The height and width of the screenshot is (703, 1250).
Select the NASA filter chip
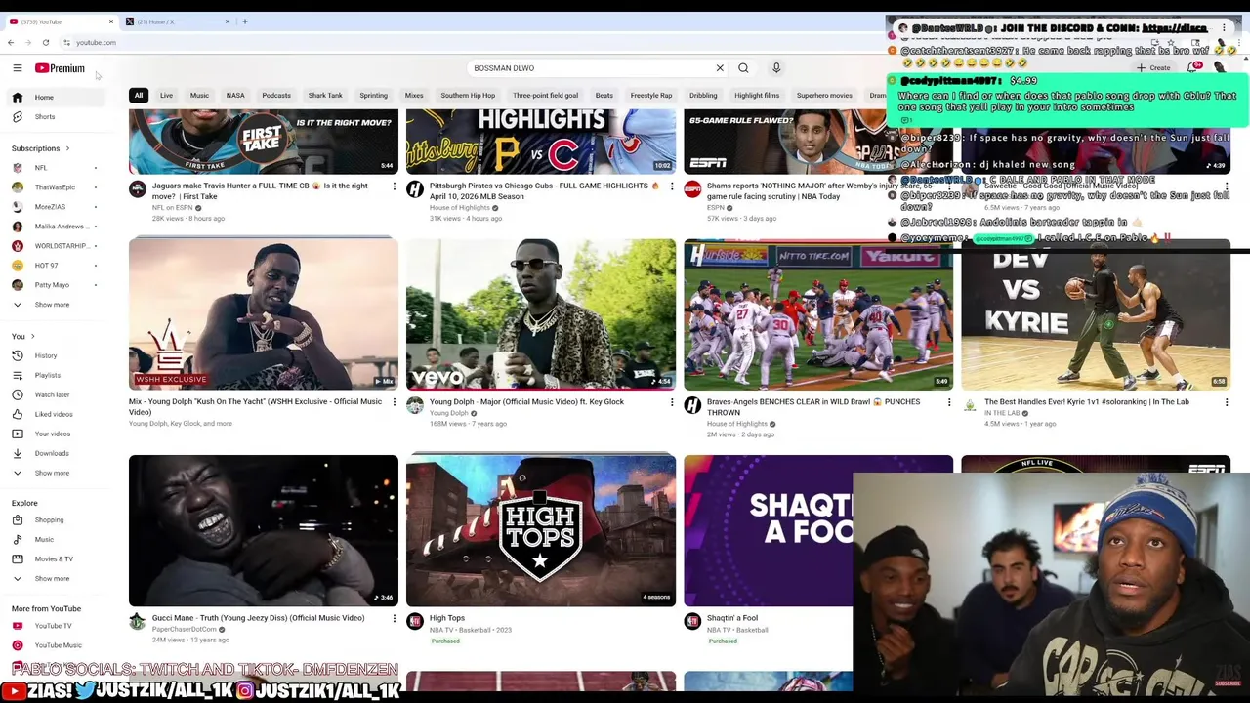point(235,96)
